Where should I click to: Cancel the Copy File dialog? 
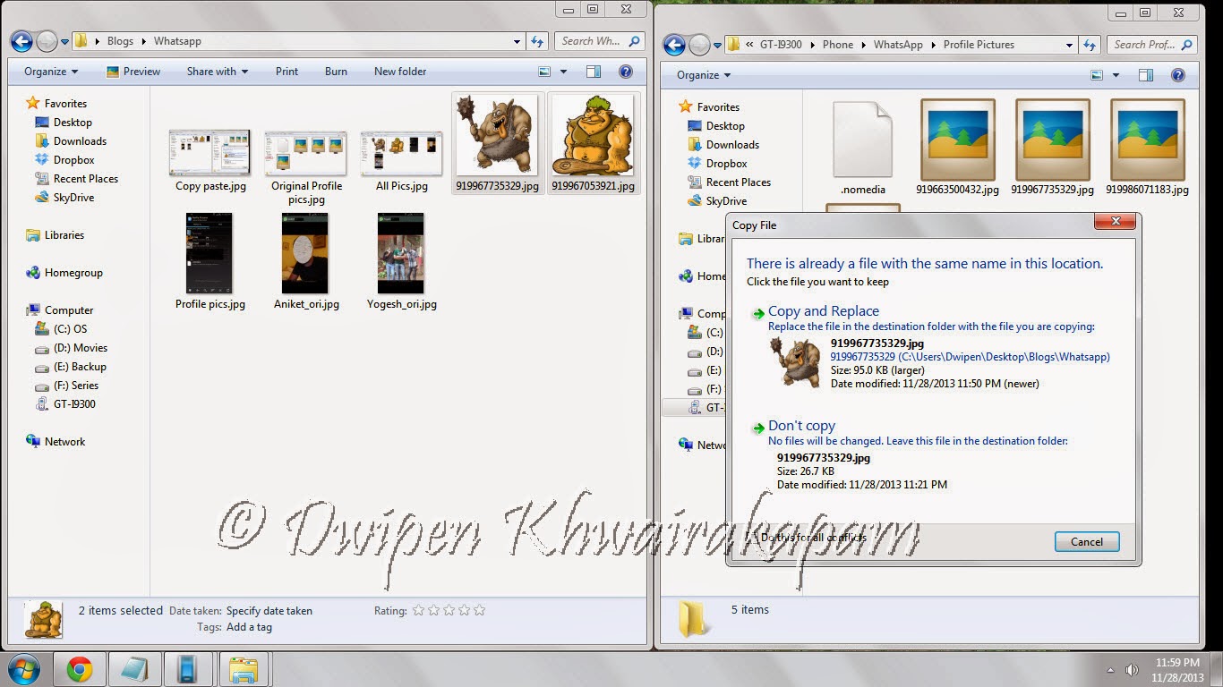pyautogui.click(x=1086, y=541)
